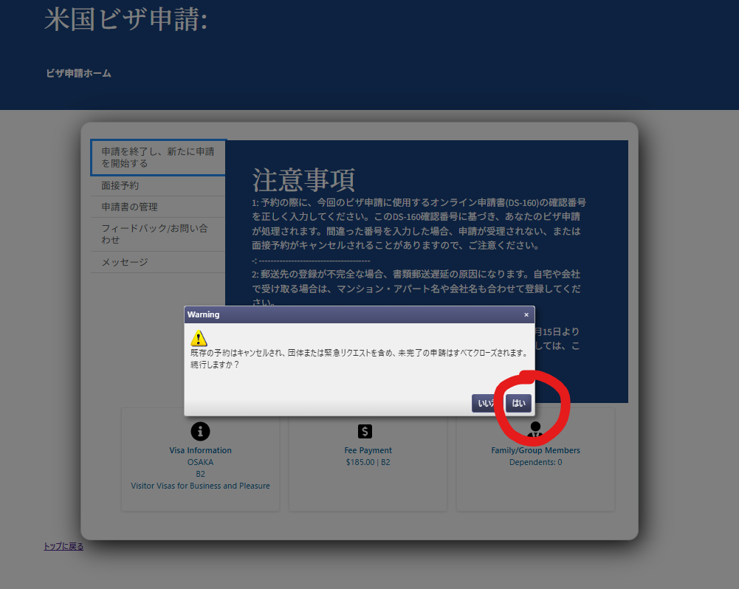Viewport: 739px width, 589px height.
Task: Click the 米国ビザ申請 page heading
Action: click(x=126, y=20)
